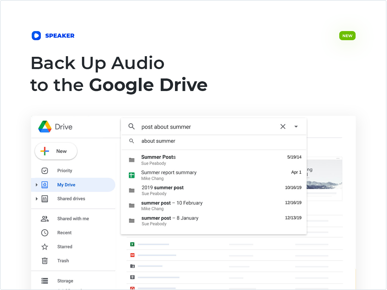Screen dimensions: 387x290
Task: Select the 'about summer' search suggestion
Action: coord(214,141)
